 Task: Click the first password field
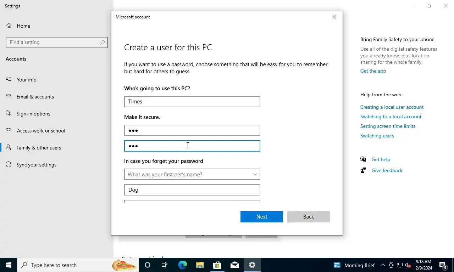[x=192, y=130]
